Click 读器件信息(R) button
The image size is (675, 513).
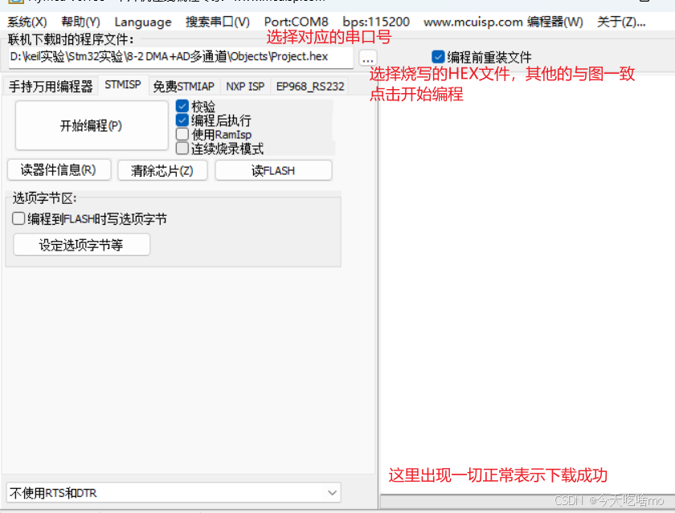[59, 170]
